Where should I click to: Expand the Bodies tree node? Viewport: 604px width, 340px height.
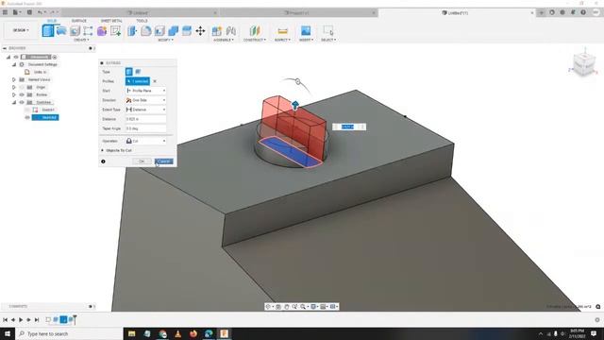[x=14, y=94]
